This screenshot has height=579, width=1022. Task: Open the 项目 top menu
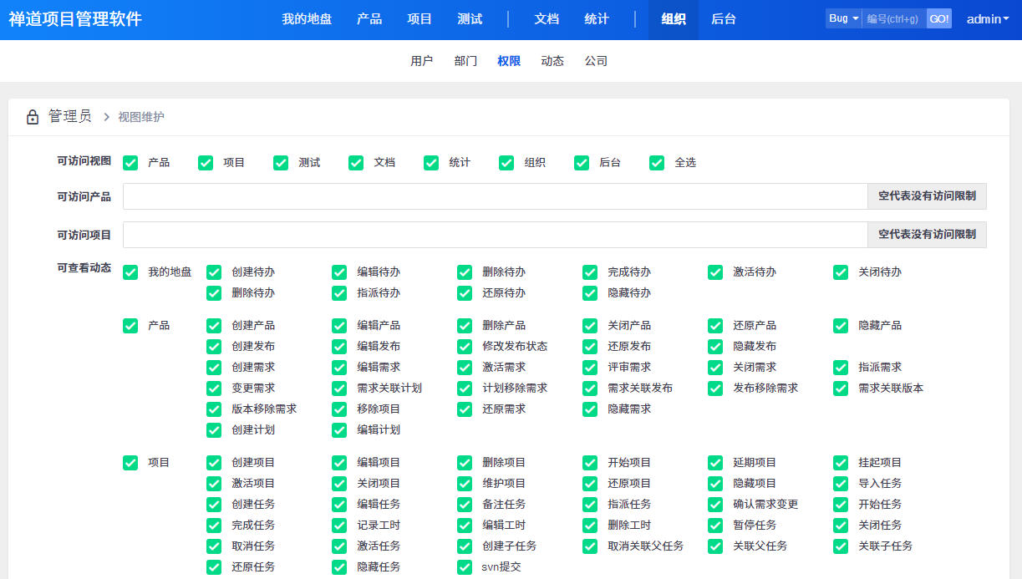point(419,19)
